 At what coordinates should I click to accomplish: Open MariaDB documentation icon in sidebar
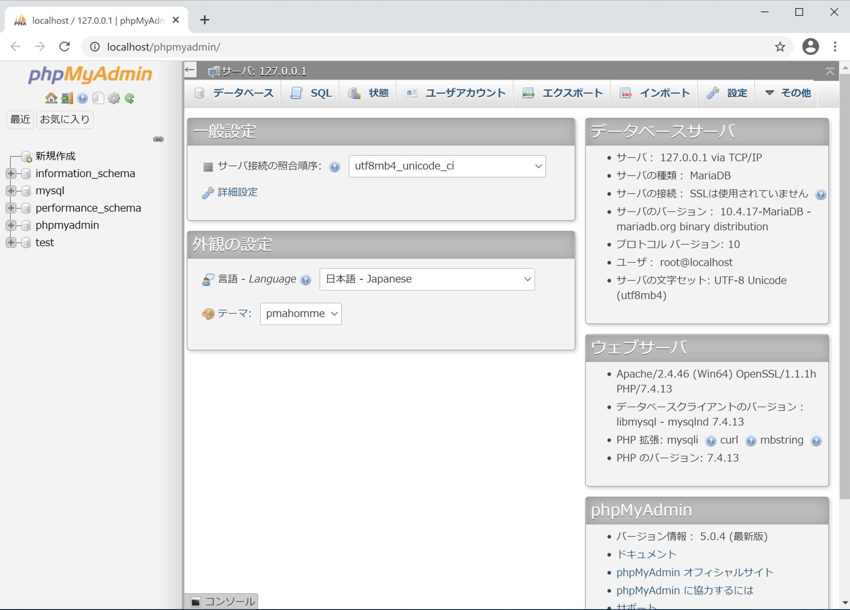98,98
